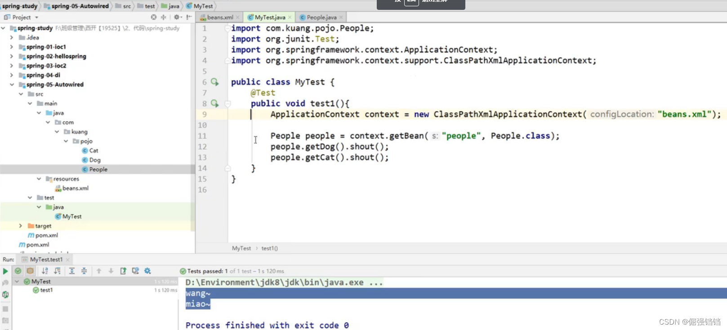The width and height of the screenshot is (727, 330).
Task: Open beans.xml under resources
Action: tap(71, 188)
